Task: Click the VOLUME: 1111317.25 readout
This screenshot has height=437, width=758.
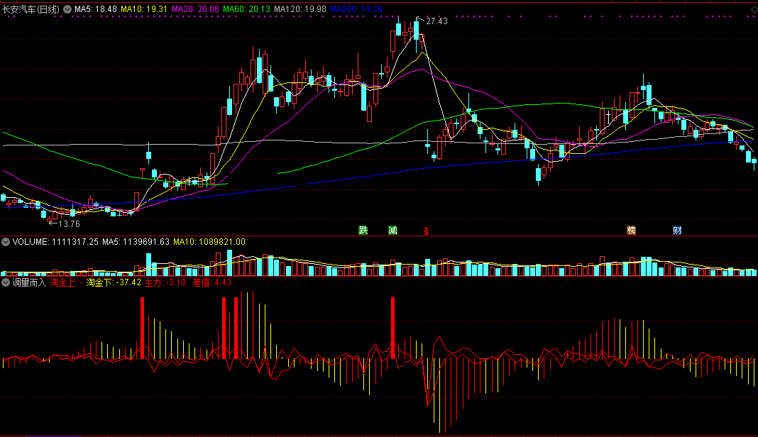Action: coord(55,242)
